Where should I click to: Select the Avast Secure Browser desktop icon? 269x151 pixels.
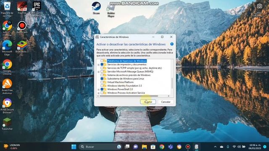pos(7,106)
